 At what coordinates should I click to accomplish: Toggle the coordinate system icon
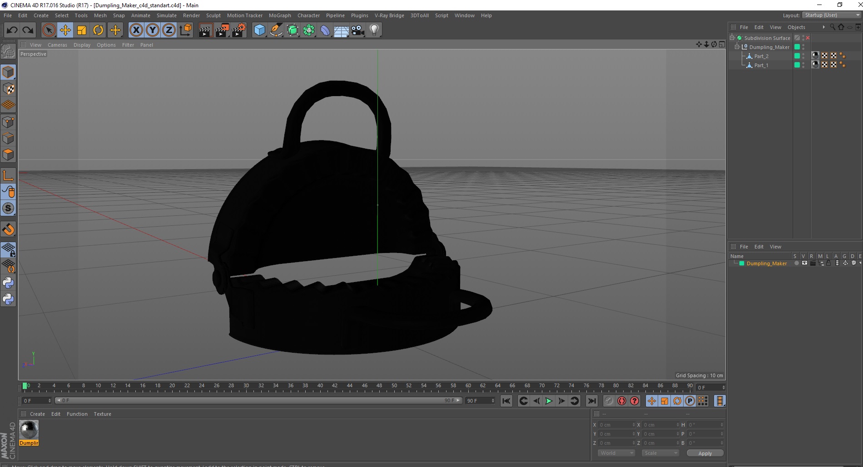point(185,30)
